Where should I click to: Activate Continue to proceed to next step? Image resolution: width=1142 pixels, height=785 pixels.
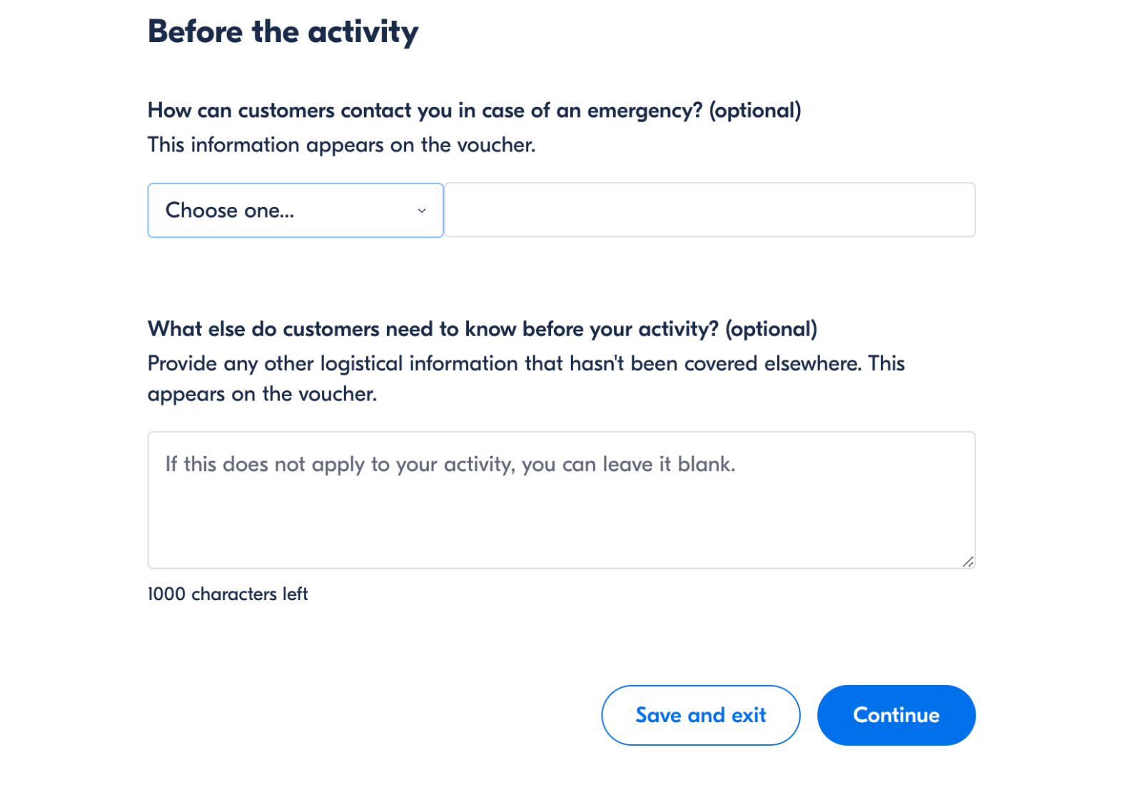click(x=896, y=715)
